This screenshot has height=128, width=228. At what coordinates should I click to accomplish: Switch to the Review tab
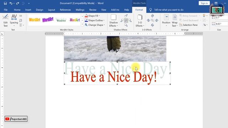point(93,10)
